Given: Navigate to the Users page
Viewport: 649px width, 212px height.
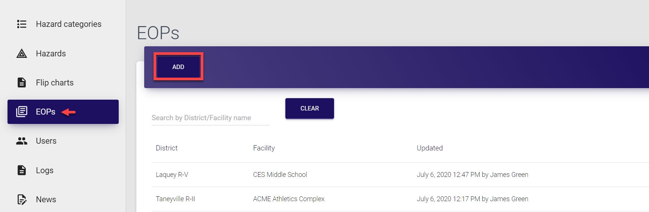Looking at the screenshot, I should [x=46, y=141].
